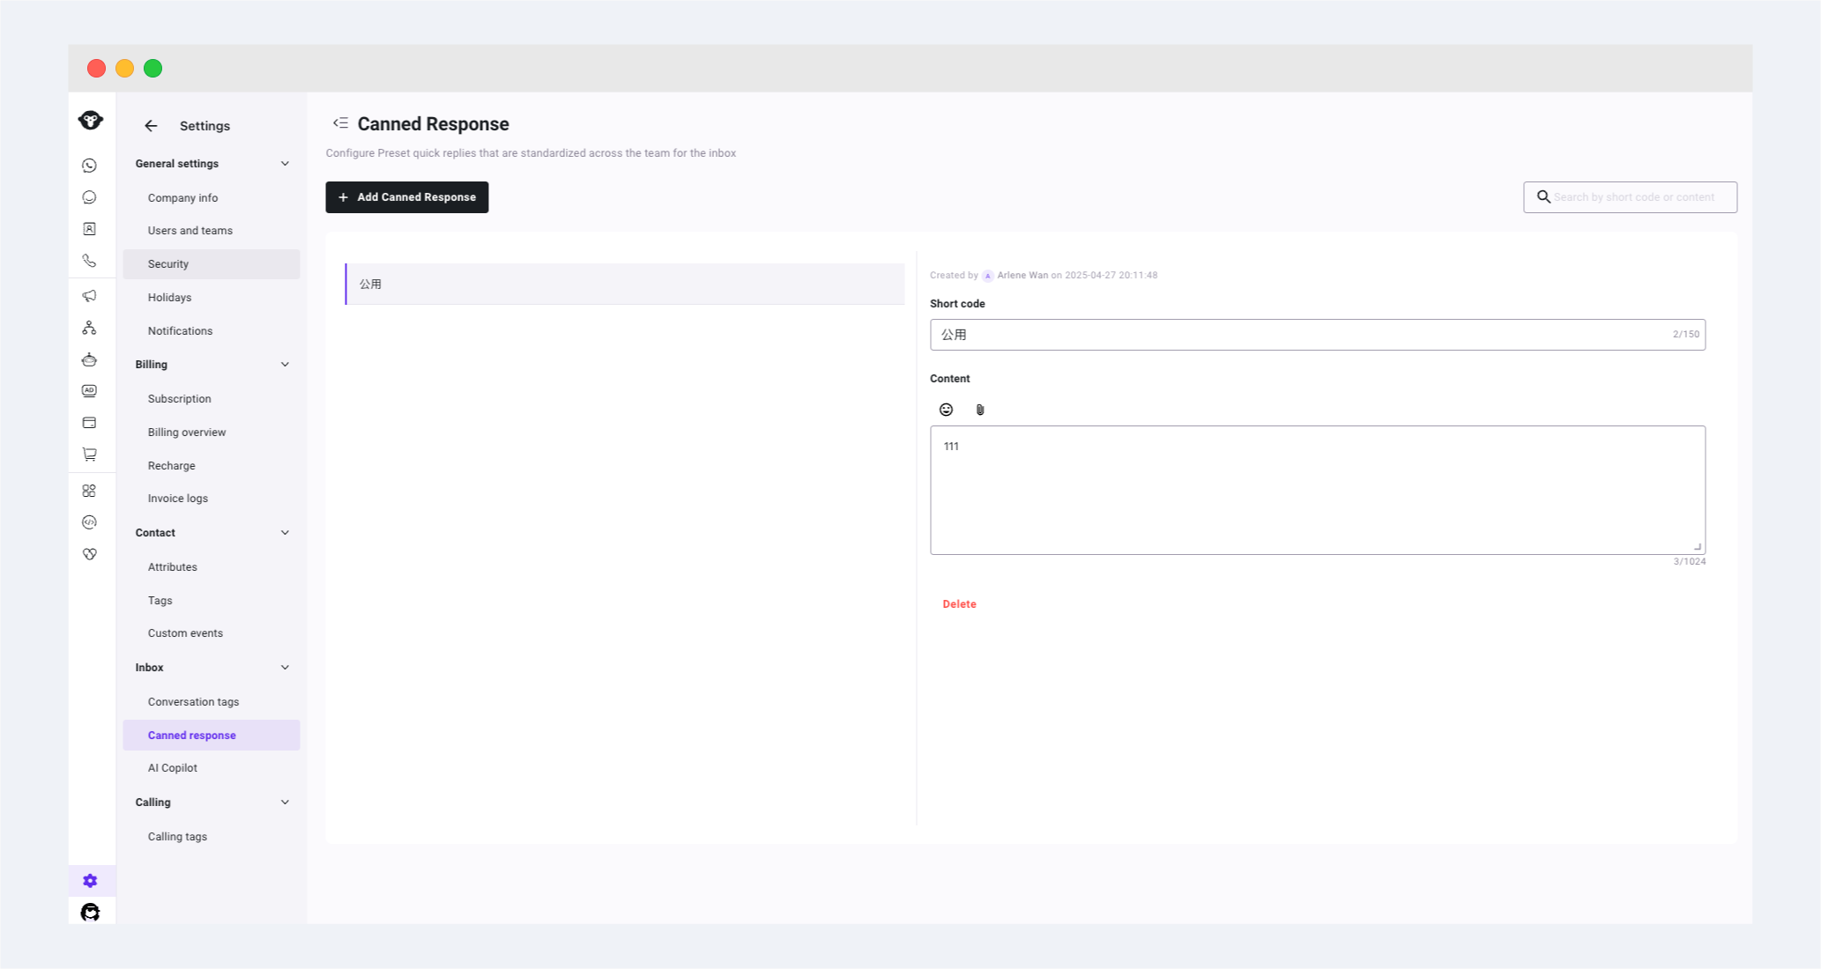Viewport: 1821px width, 969px height.
Task: Click the contacts book sidebar icon
Action: click(89, 229)
